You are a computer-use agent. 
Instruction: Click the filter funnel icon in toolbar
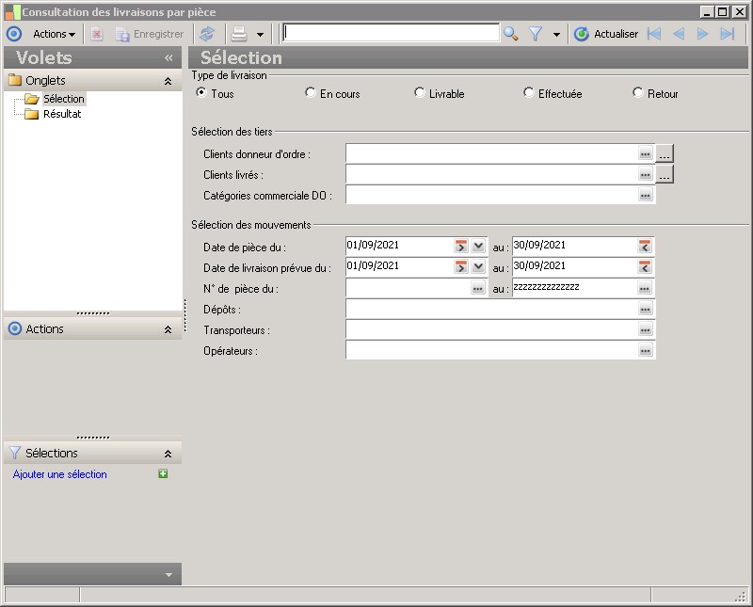click(x=536, y=34)
